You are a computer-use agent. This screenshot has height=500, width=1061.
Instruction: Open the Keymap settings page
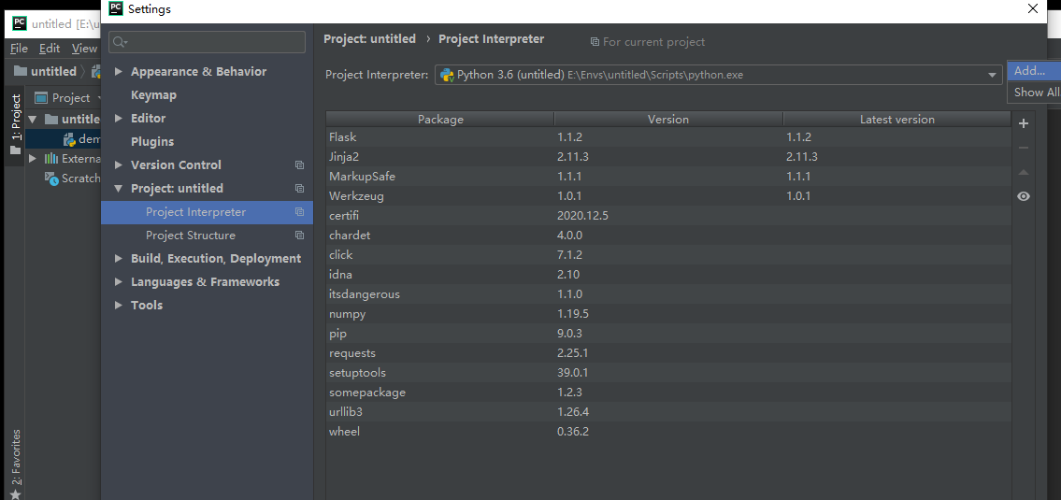pyautogui.click(x=153, y=95)
